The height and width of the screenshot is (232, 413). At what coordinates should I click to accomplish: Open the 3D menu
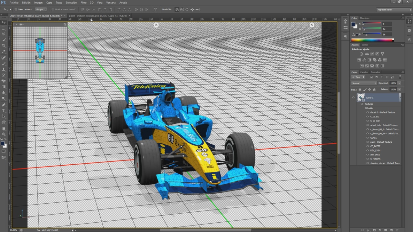click(92, 3)
